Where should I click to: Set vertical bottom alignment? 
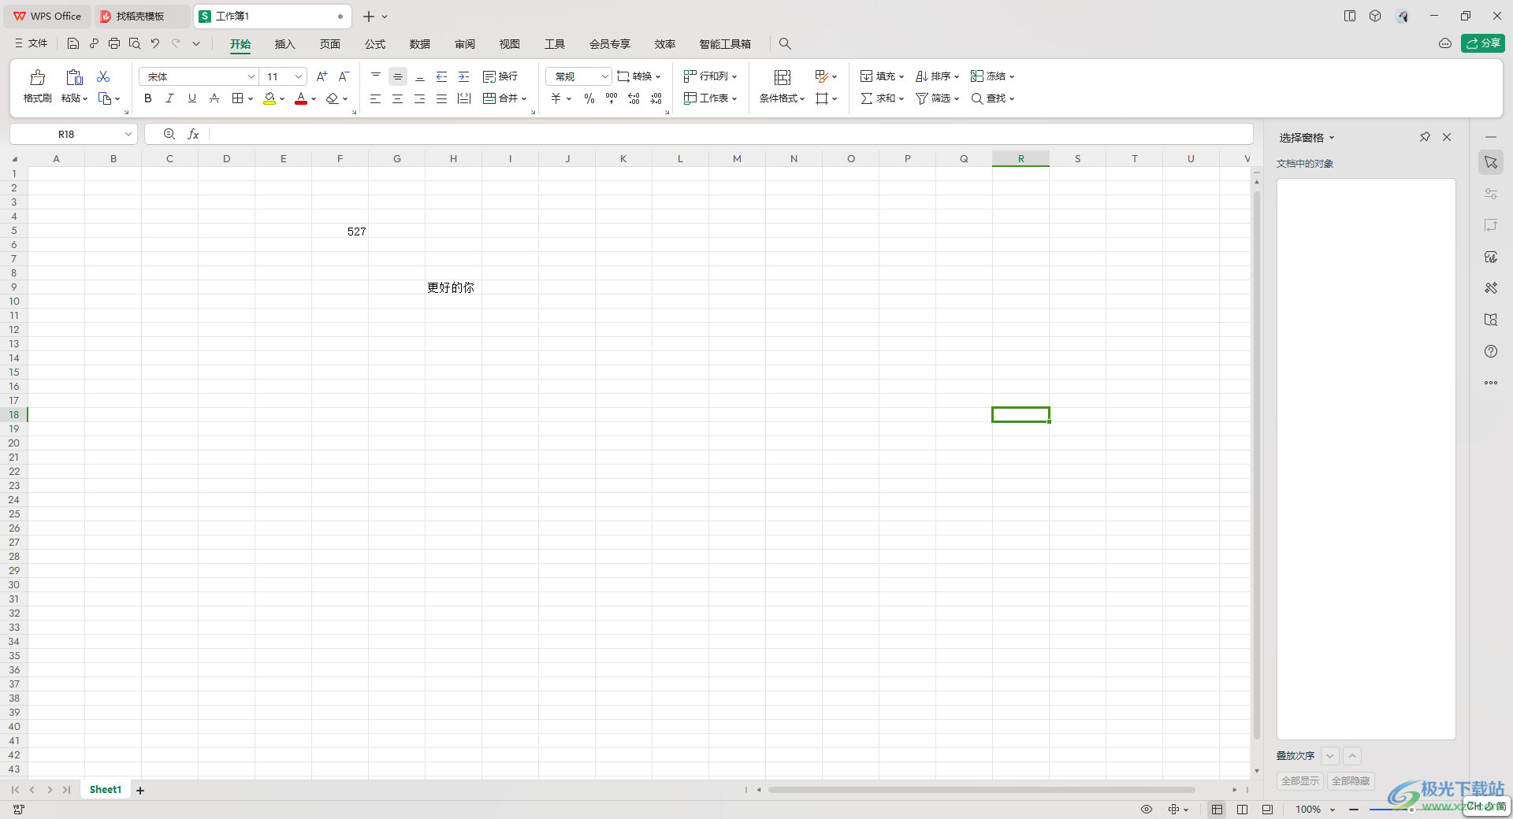(420, 76)
